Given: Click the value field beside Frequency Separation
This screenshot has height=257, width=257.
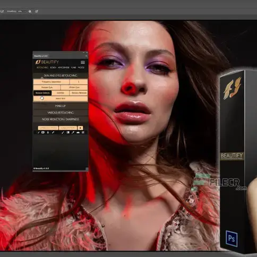Looking at the screenshot, I should coord(79,82).
